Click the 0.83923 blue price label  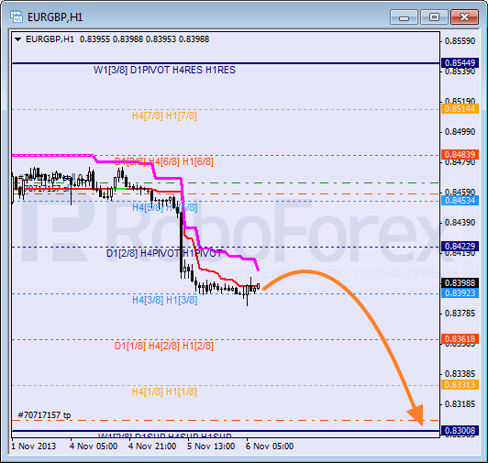click(460, 293)
